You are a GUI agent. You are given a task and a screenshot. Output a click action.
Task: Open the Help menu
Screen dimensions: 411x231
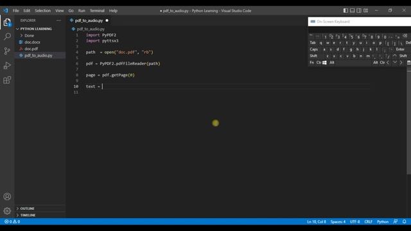pos(113,11)
